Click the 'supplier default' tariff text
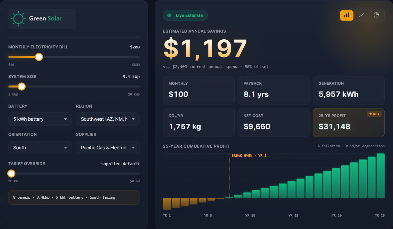Image resolution: width=393 pixels, height=229 pixels. pos(120,163)
